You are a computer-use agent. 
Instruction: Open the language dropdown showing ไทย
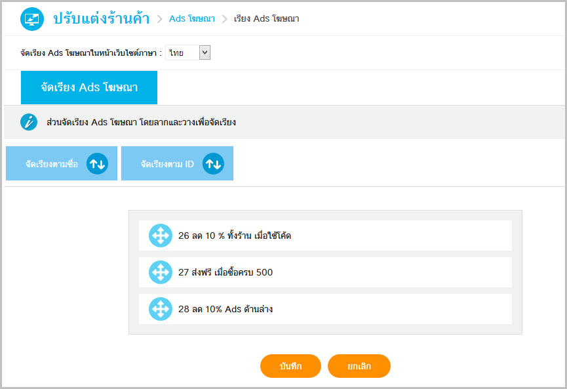click(x=187, y=53)
